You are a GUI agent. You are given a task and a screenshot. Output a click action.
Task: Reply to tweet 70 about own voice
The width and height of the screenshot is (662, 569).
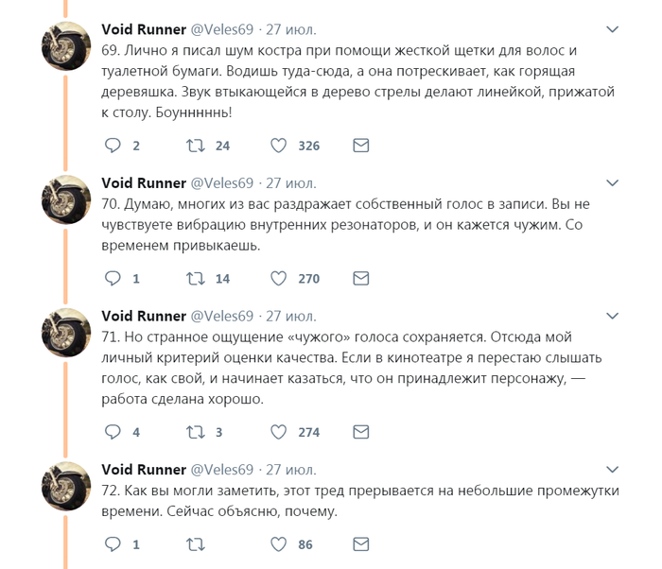tap(113, 279)
